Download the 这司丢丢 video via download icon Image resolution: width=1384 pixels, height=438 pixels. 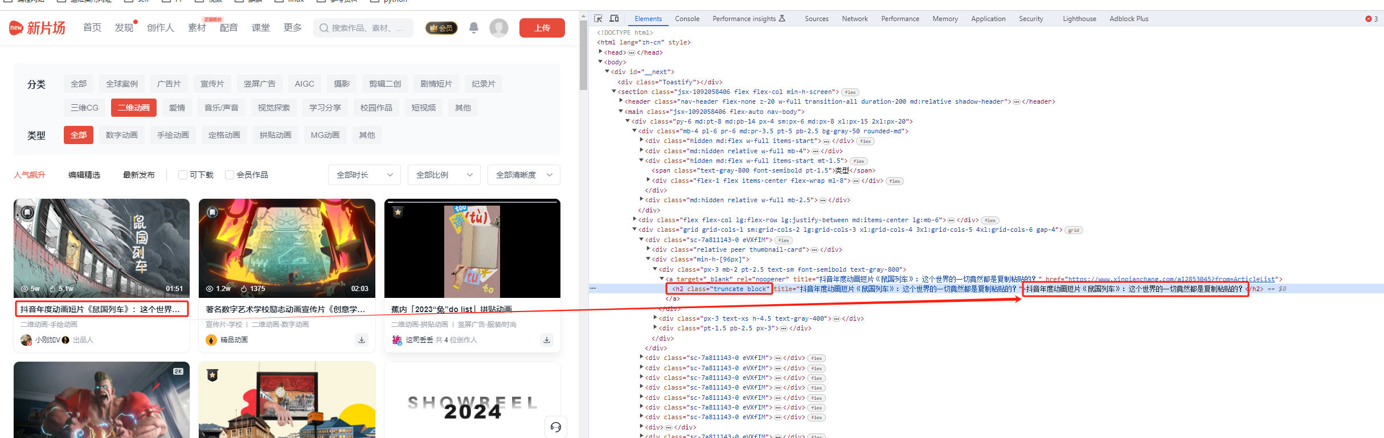(x=547, y=340)
